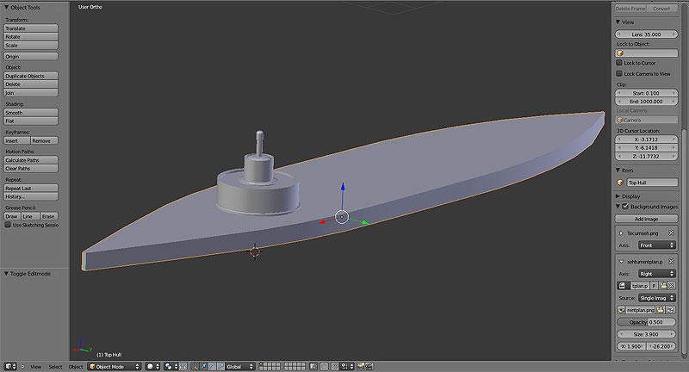Click the reload image icon beside rentplan.png
Image resolution: width=689 pixels, height=372 pixels.
point(671,310)
